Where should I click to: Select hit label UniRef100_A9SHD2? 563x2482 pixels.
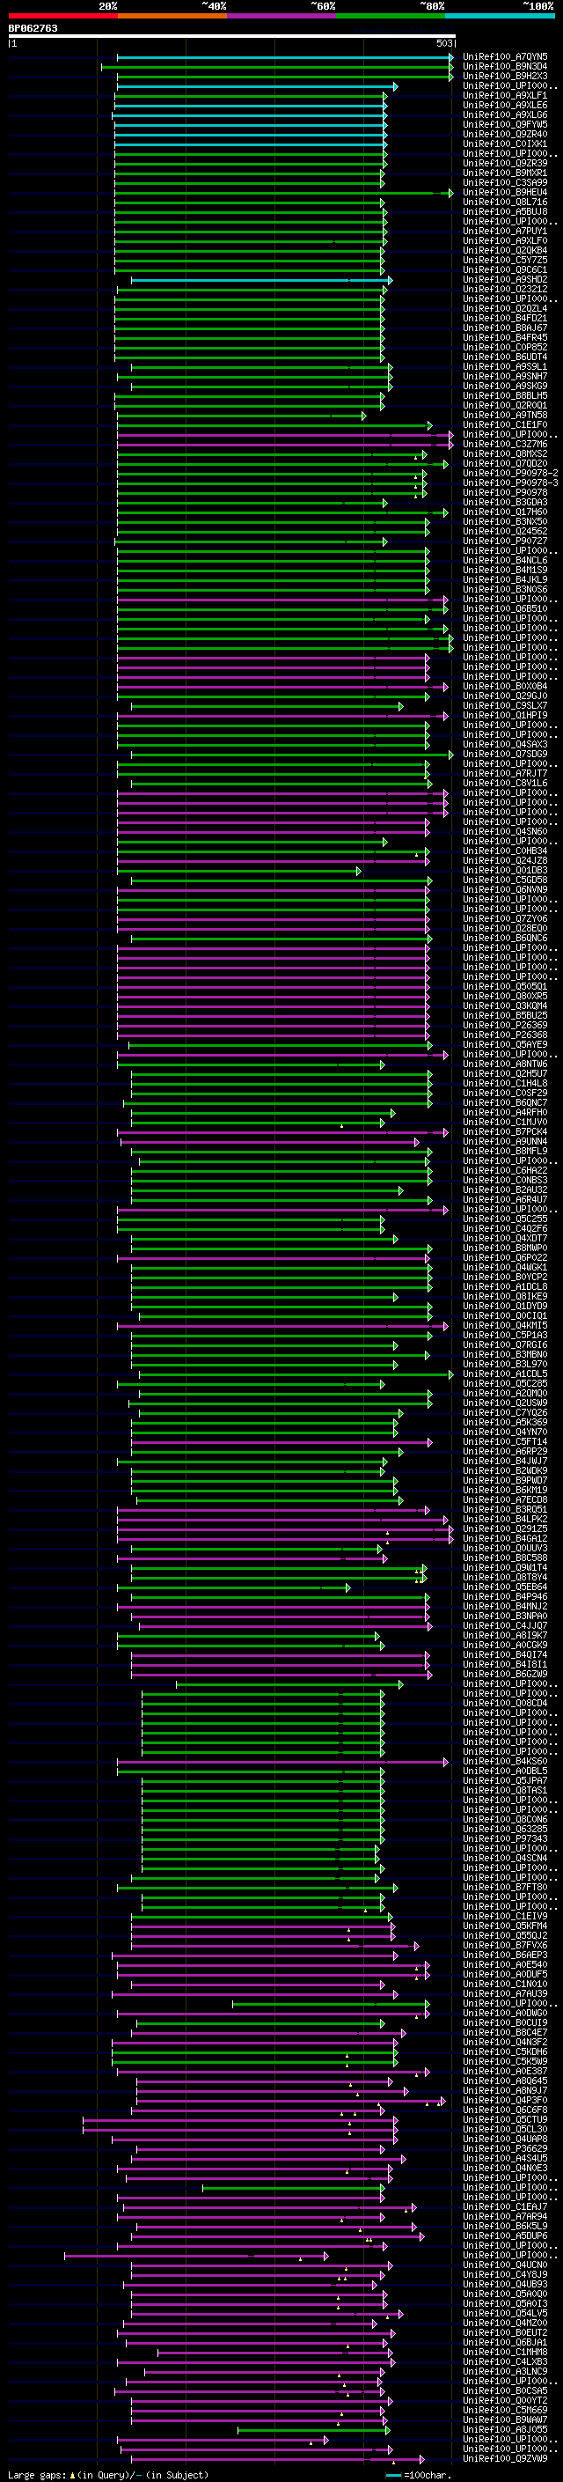tap(505, 279)
